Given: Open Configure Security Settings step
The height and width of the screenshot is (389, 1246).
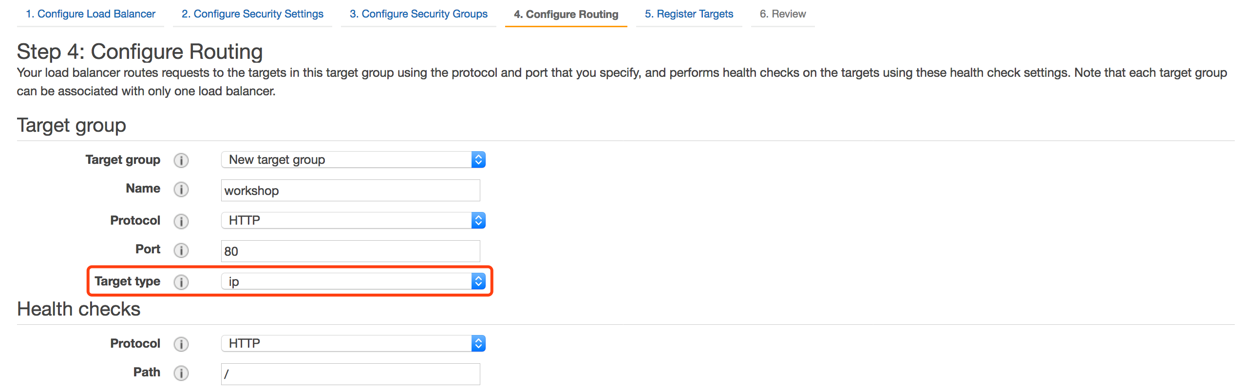Looking at the screenshot, I should pyautogui.click(x=252, y=14).
